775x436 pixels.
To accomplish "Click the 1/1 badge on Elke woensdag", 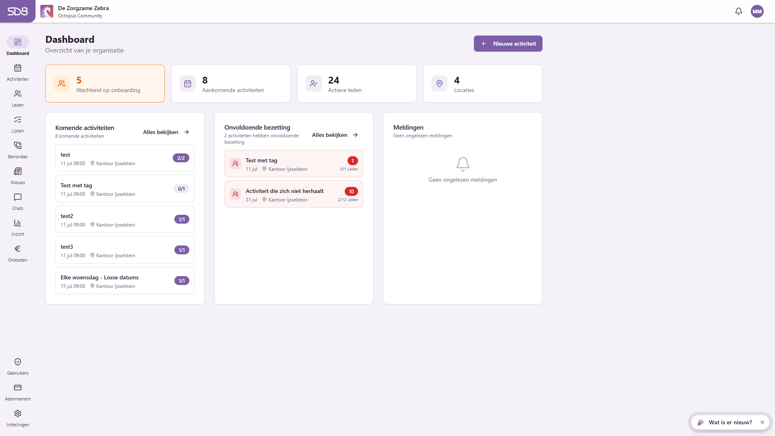I will [x=182, y=281].
